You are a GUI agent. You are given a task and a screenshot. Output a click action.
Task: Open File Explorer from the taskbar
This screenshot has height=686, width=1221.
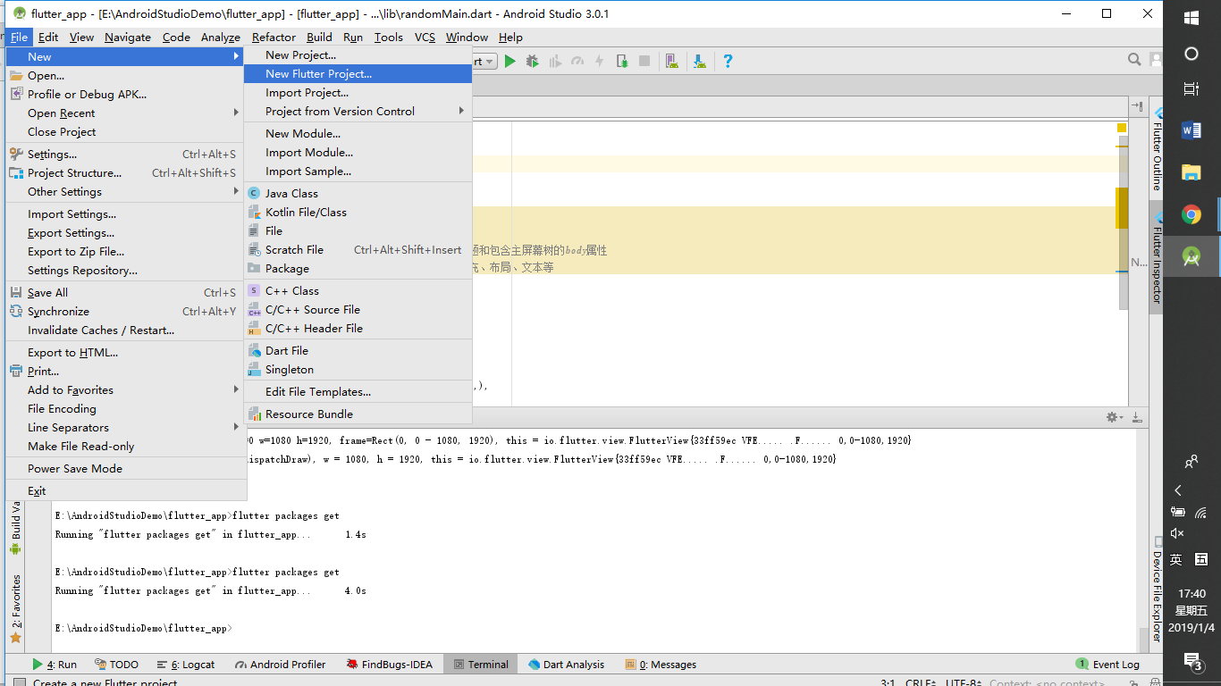[x=1192, y=172]
